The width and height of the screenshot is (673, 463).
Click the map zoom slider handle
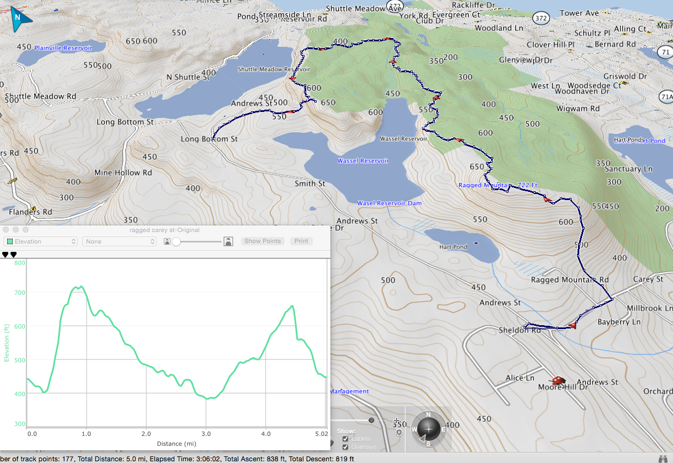(x=371, y=420)
